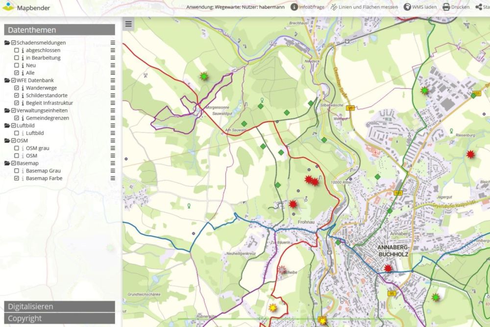Collapse the Luftbild group folder
The width and height of the screenshot is (490, 327).
(x=7, y=126)
